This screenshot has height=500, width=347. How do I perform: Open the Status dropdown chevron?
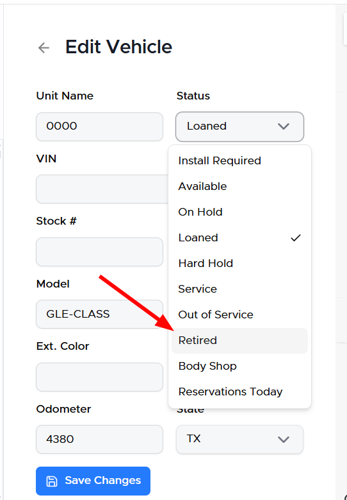(283, 126)
